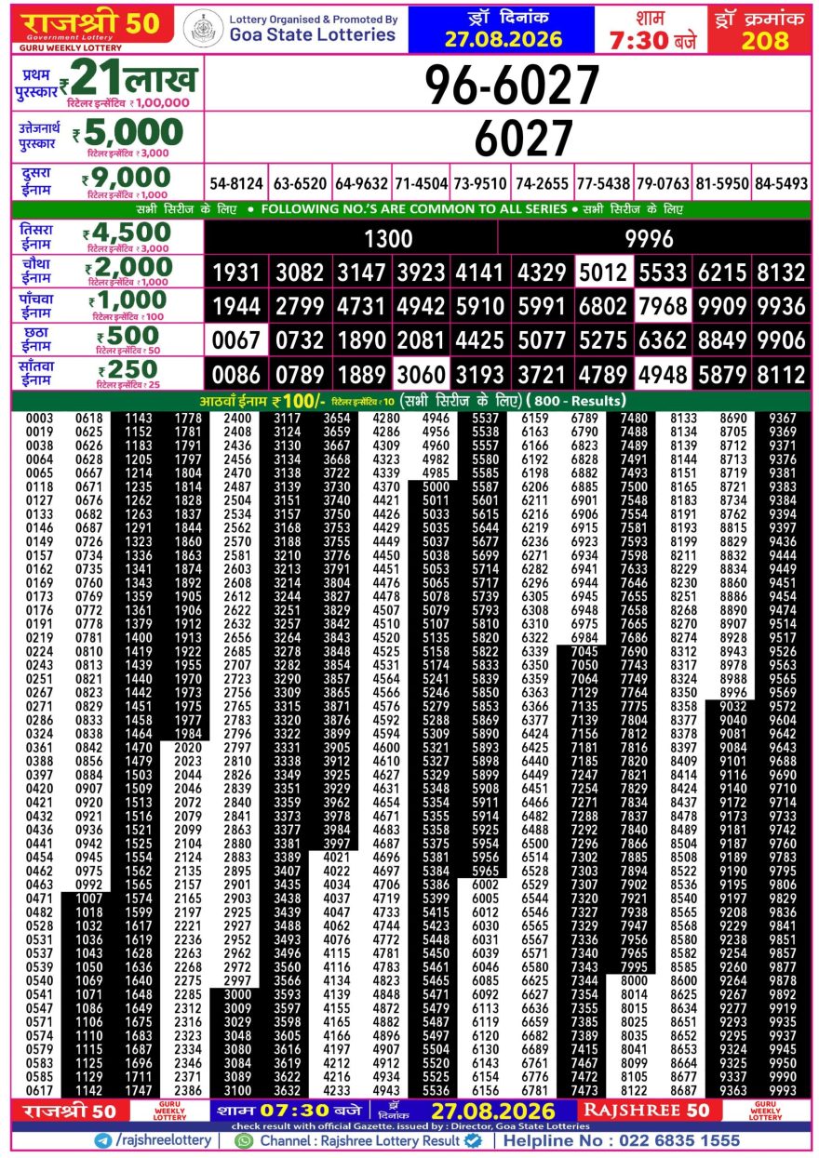Image resolution: width=819 pixels, height=1158 pixels.
Task: Click the RAJSHREE 50 English logo in the footer
Action: [x=647, y=1111]
